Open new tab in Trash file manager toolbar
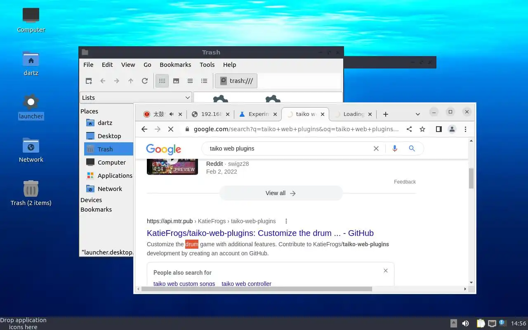 89,81
